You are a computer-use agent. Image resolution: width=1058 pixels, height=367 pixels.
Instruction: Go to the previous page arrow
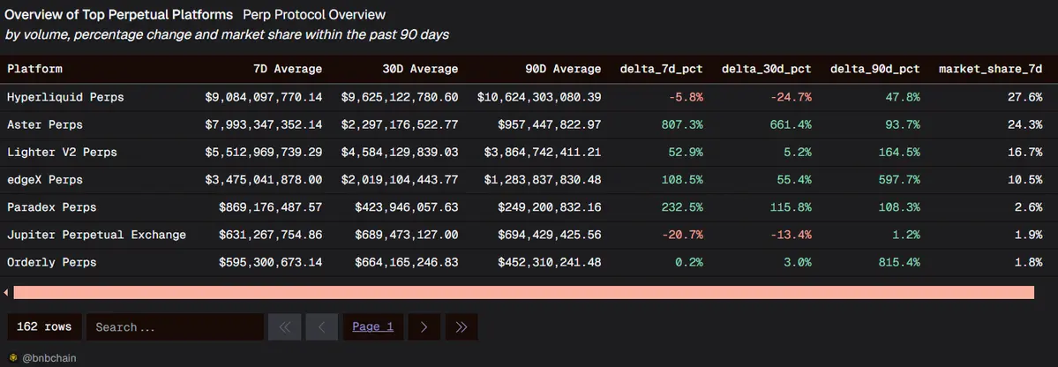[x=322, y=326]
